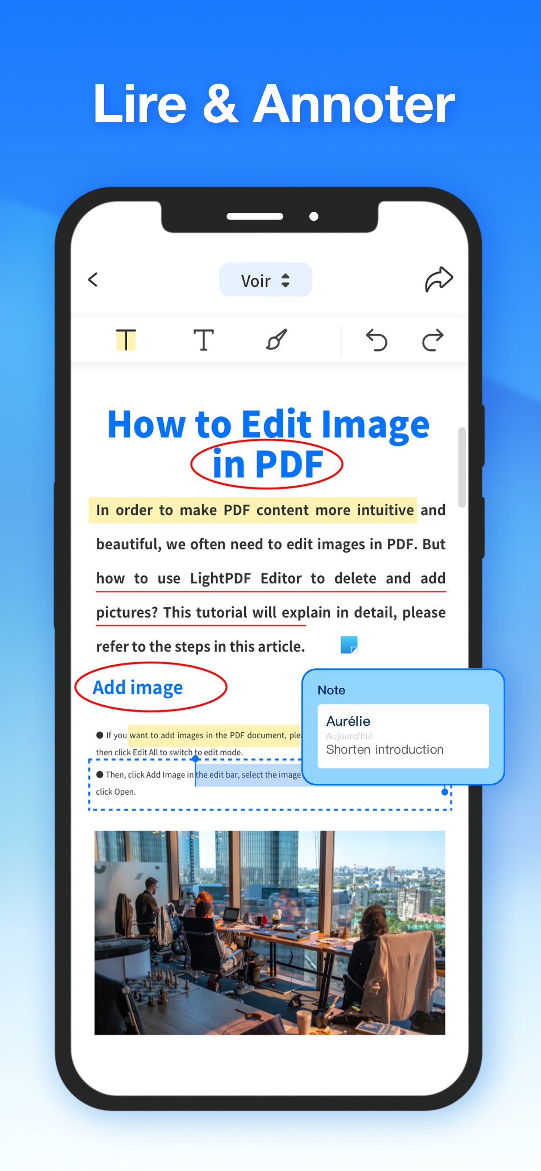541x1171 pixels.
Task: Redo the annotation
Action: point(433,339)
